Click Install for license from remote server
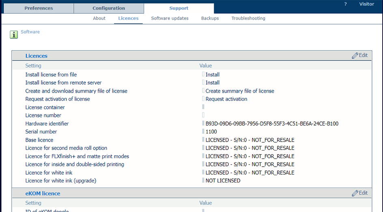The image size is (383, 212). point(212,83)
